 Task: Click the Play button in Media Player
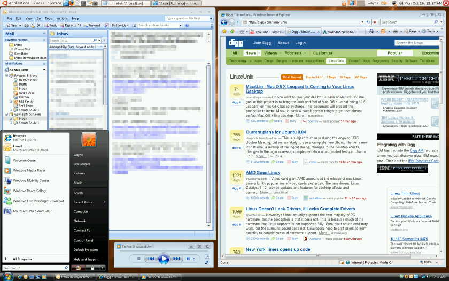164,259
